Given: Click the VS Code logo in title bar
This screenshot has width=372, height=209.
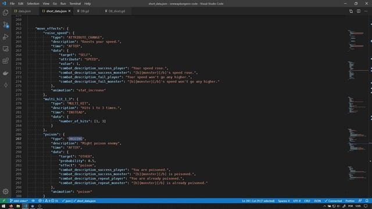Looking at the screenshot, I should [4, 3].
